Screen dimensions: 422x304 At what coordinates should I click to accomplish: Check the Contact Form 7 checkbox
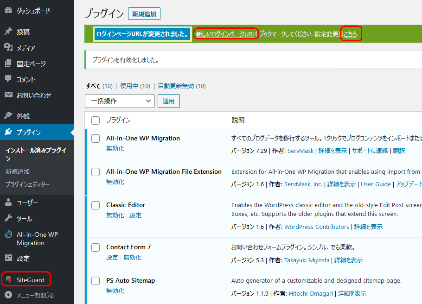95,247
